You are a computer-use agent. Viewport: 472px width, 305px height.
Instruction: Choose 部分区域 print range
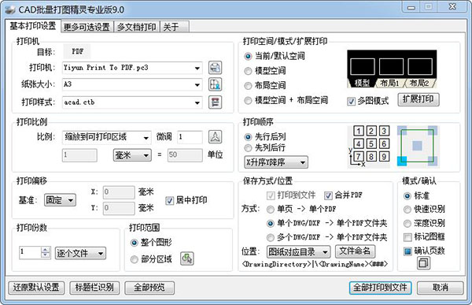pos(151,259)
